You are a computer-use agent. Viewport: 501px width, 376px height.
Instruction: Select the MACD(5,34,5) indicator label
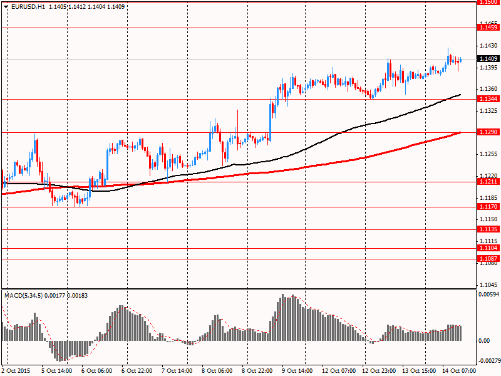[x=24, y=296]
